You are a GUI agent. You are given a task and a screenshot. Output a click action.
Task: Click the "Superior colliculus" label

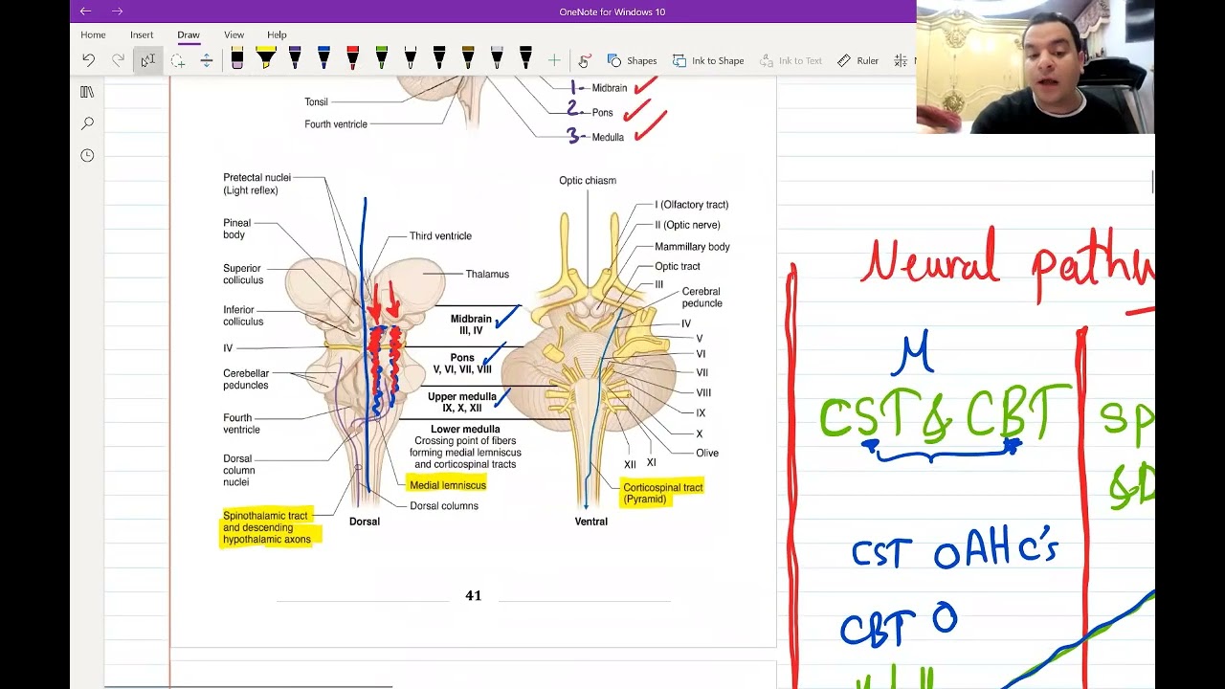pos(243,275)
